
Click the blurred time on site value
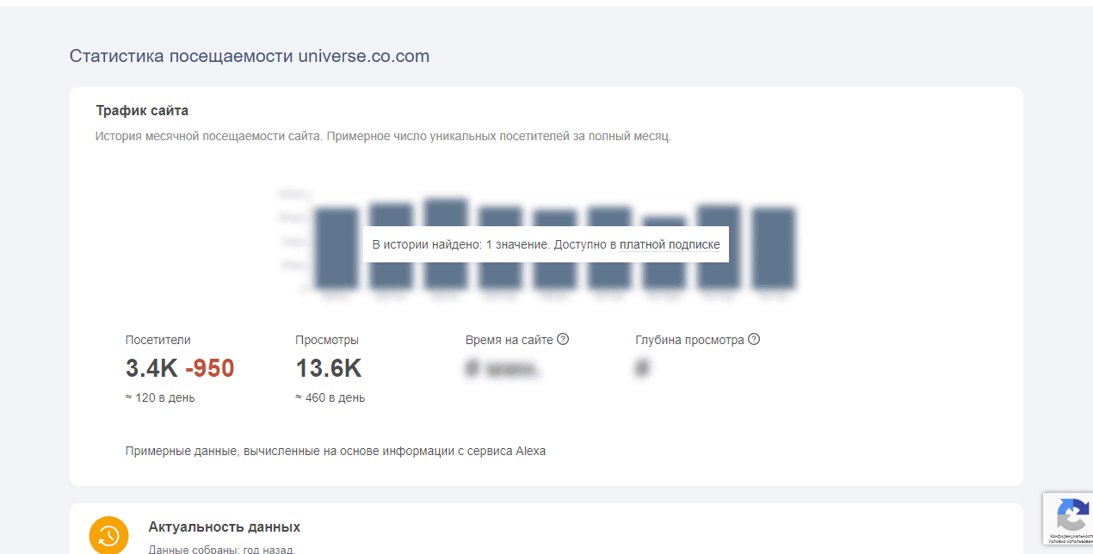tap(503, 369)
